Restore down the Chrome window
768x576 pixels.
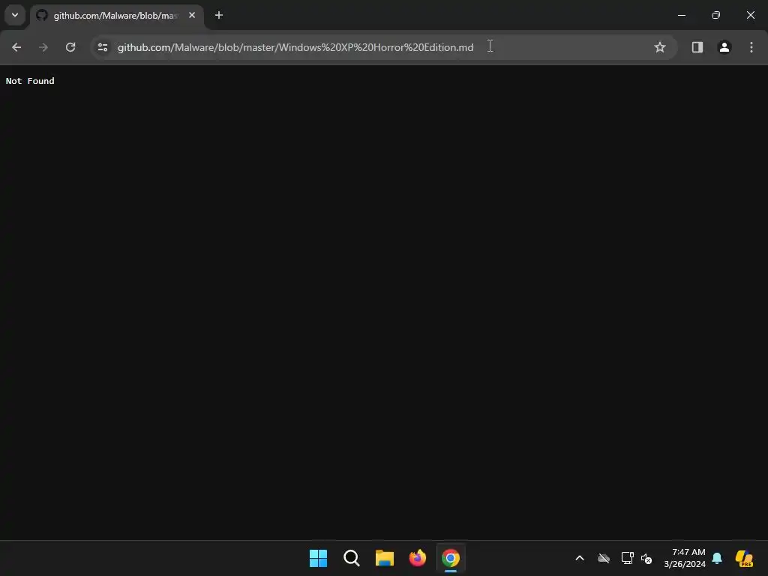coord(716,15)
